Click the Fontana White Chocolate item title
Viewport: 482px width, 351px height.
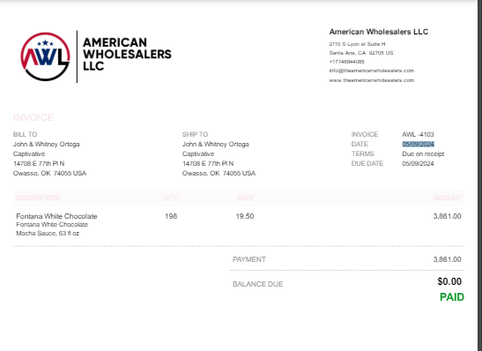(x=56, y=216)
